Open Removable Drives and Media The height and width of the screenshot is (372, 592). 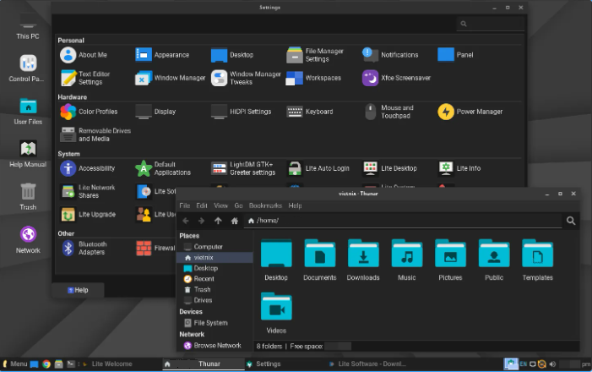pos(95,134)
